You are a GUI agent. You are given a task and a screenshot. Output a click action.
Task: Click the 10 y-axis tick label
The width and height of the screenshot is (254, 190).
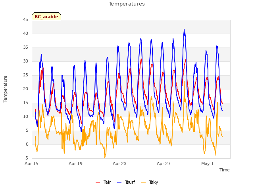[25, 117]
